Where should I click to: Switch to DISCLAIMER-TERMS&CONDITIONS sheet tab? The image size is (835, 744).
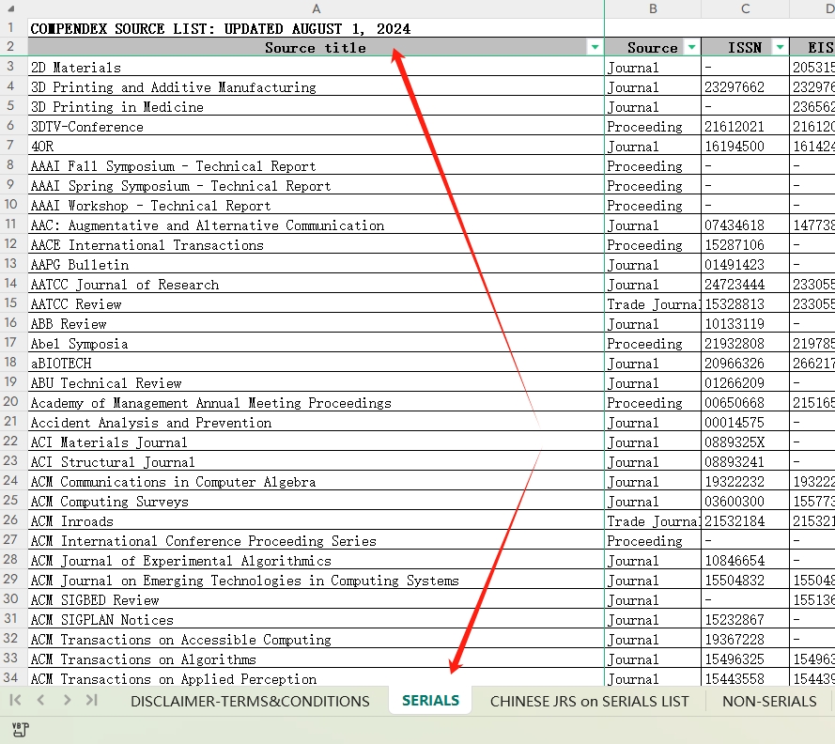[250, 702]
